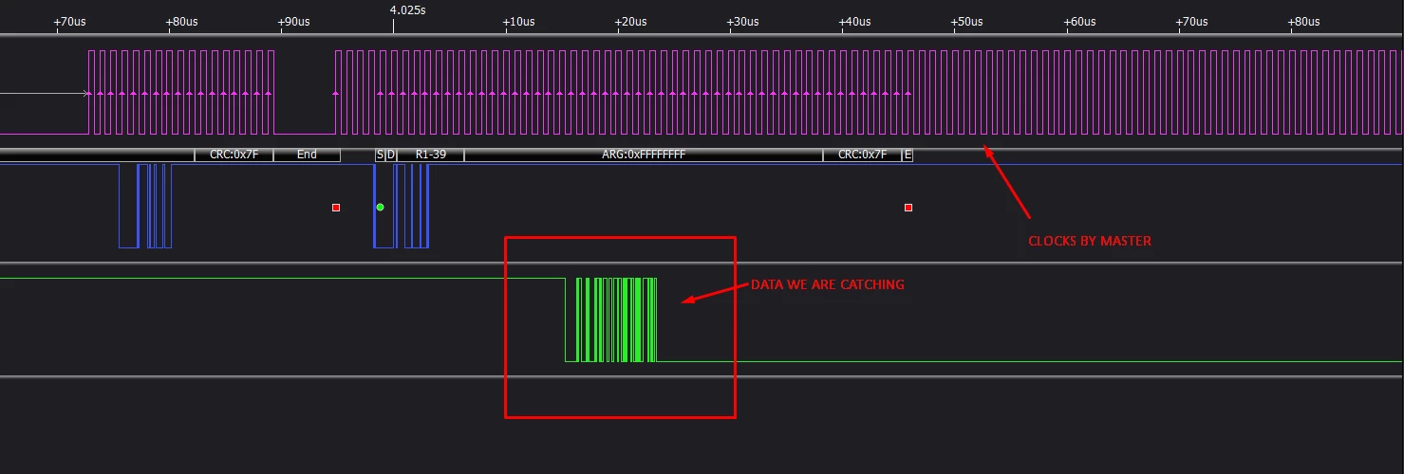Click the ARG:0xFFFFFFFF decoded bubble
Image resolution: width=1404 pixels, height=474 pixels.
tap(644, 155)
